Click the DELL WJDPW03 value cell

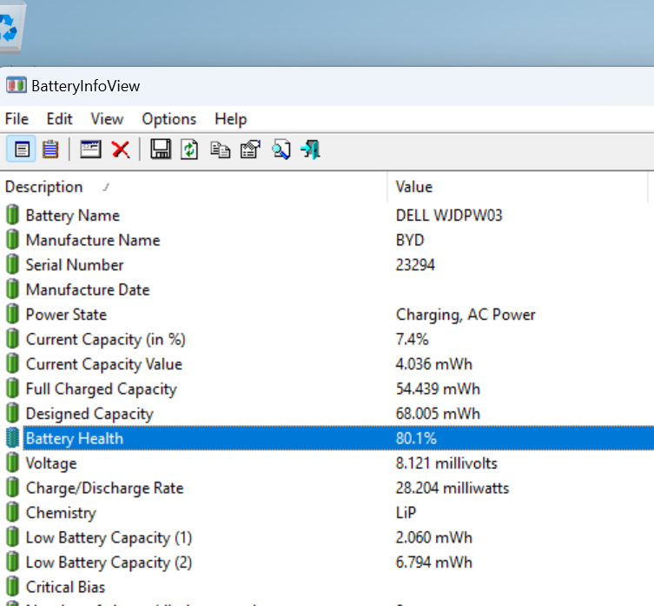[449, 216]
